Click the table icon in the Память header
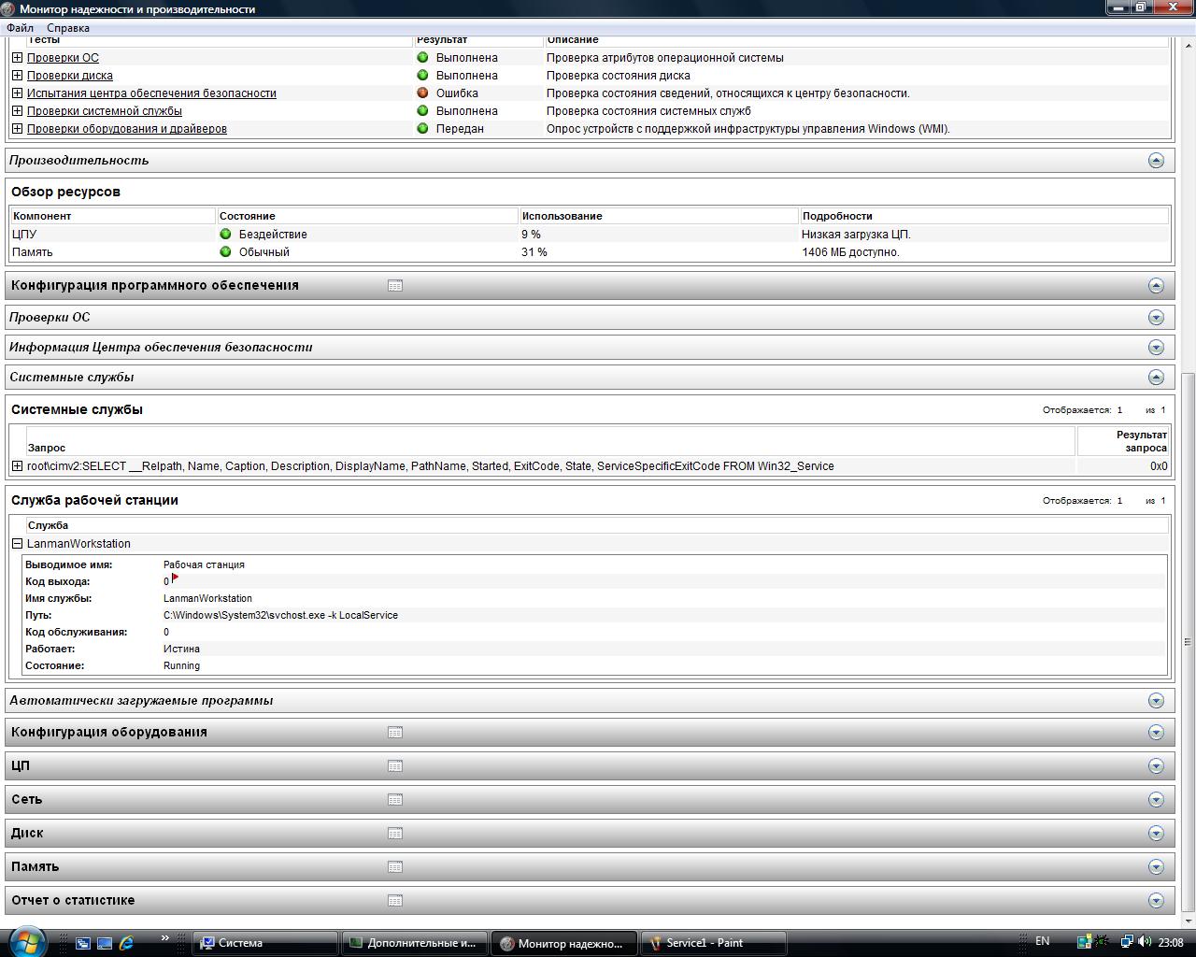The image size is (1196, 957). [395, 867]
